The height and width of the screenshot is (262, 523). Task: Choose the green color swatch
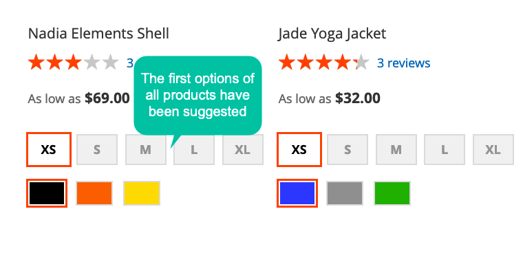pyautogui.click(x=392, y=193)
